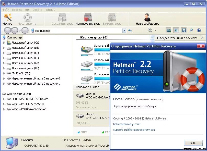Launch the Мастер wizard tool
207x151 pixels.
pos(8,19)
